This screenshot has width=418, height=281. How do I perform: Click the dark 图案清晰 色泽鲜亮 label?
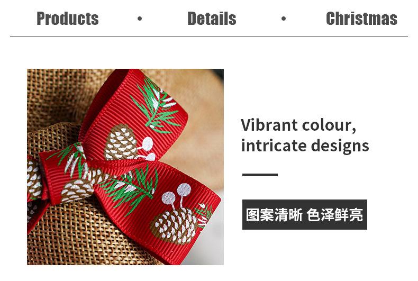pos(304,215)
